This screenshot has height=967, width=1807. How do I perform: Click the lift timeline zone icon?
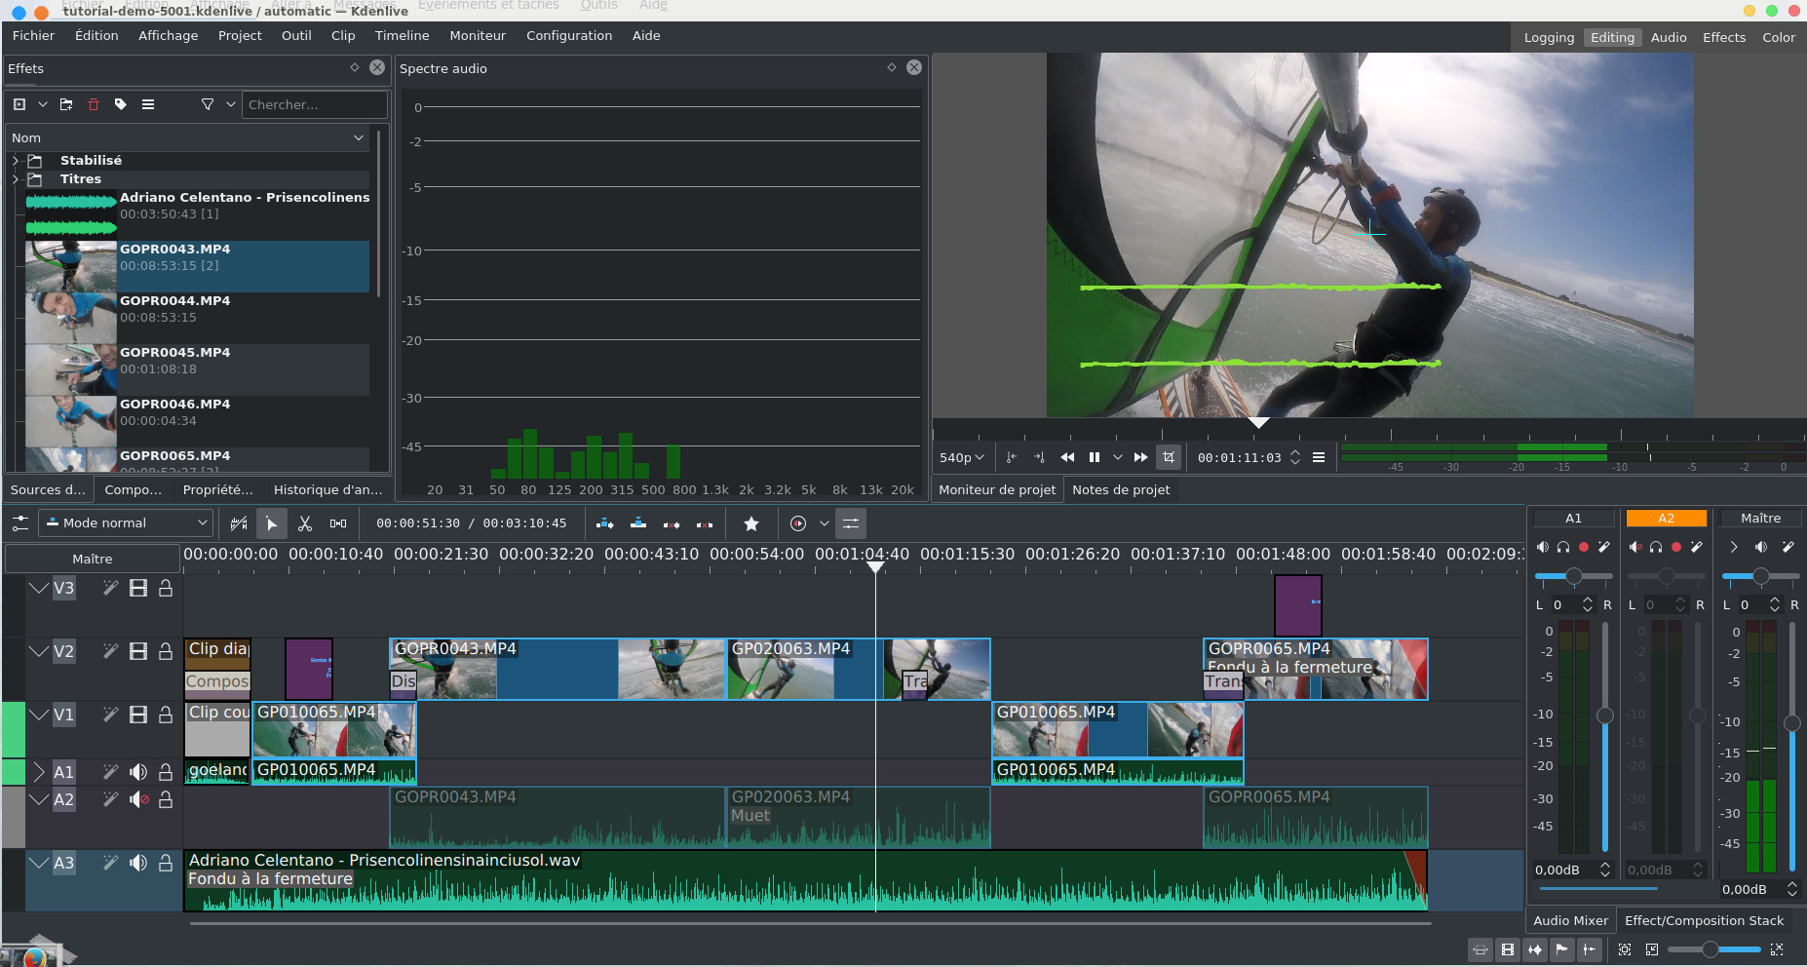click(x=705, y=523)
